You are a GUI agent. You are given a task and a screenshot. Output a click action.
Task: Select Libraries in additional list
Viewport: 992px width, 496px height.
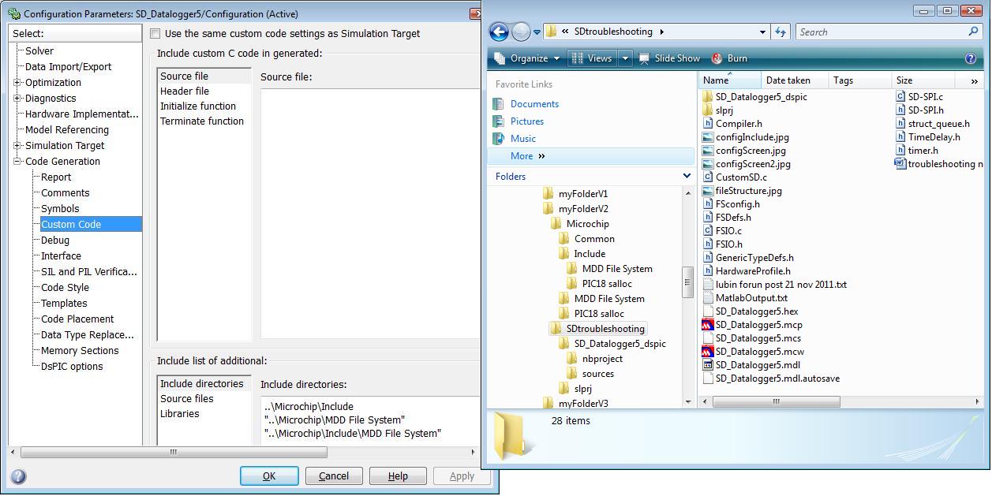pyautogui.click(x=180, y=414)
